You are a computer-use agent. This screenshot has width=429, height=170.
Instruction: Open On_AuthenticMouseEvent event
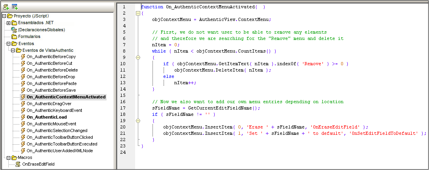(51, 124)
